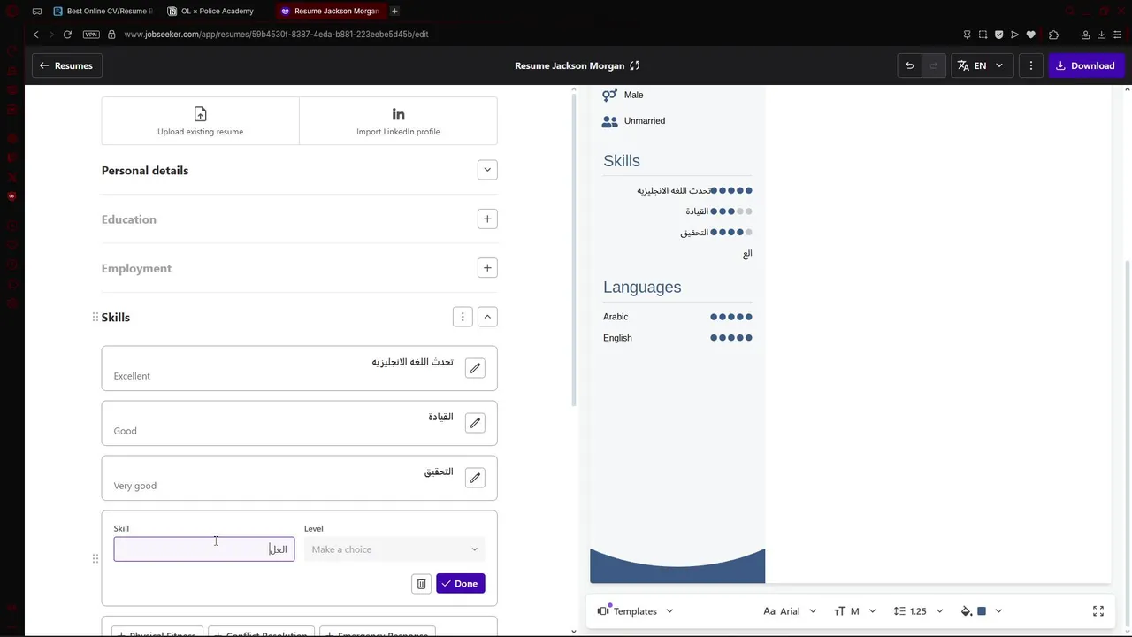Open the three-dot menu beside Download
The height and width of the screenshot is (637, 1132).
[1031, 65]
